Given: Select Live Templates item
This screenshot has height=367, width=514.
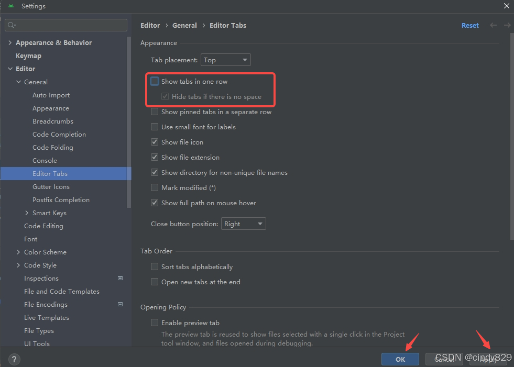Looking at the screenshot, I should coord(47,317).
